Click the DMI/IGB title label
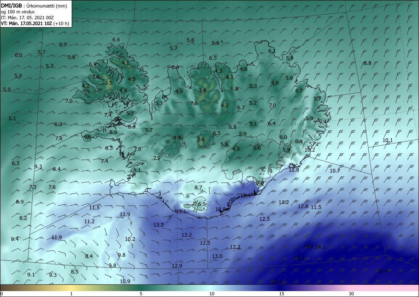This screenshot has height=297, width=419. click(x=11, y=5)
